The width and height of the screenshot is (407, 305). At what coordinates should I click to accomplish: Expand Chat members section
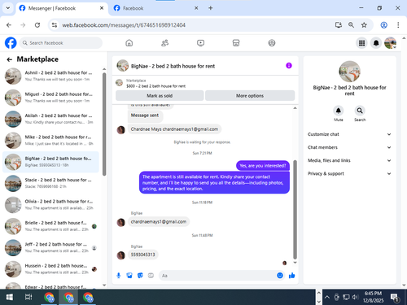click(x=349, y=147)
